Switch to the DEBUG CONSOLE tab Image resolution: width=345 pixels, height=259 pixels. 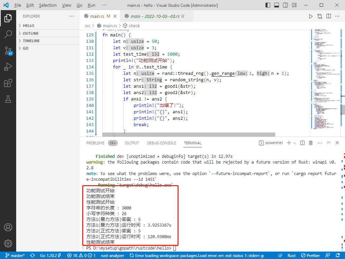coord(161,143)
